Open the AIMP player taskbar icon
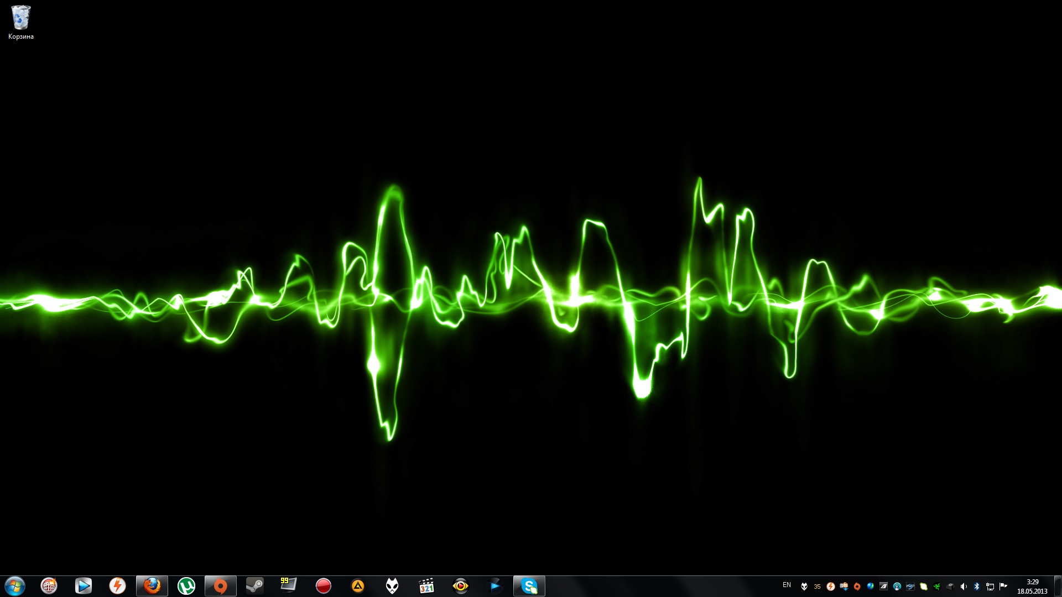Image resolution: width=1062 pixels, height=597 pixels. 358,586
